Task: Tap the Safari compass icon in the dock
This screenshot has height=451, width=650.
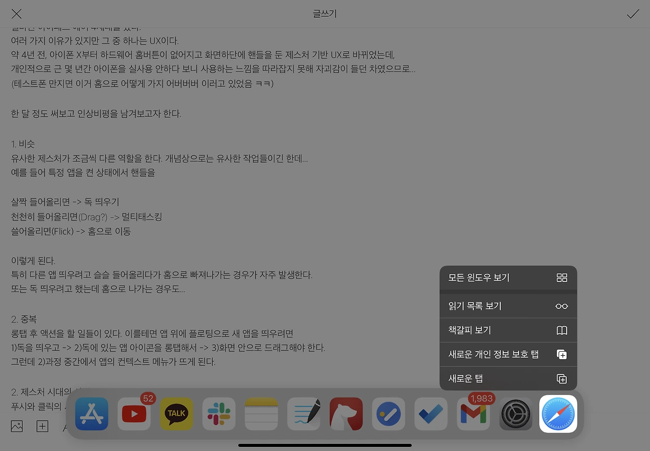Action: click(559, 414)
